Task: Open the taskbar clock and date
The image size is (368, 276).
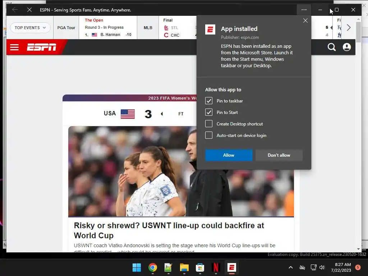Action: tap(341, 267)
